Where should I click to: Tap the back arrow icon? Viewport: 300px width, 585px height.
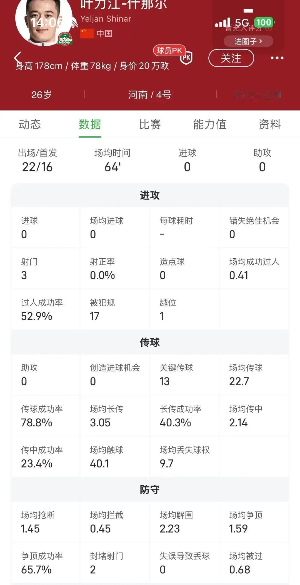coord(17,57)
